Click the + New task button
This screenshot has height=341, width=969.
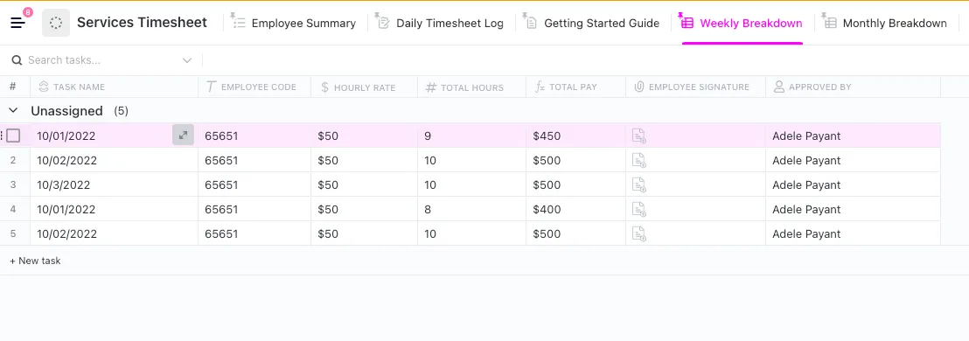click(x=35, y=261)
